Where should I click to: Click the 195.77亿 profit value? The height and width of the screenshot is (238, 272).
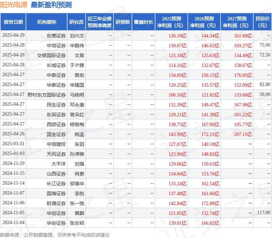pyautogui.click(x=243, y=125)
